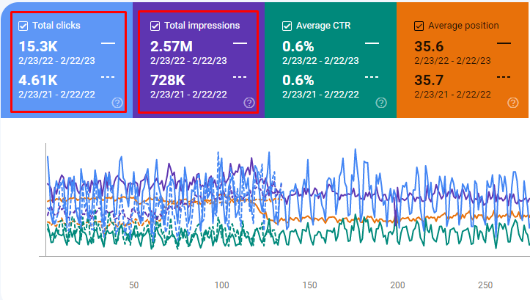Click the 250 label on chart axis

pyautogui.click(x=486, y=285)
